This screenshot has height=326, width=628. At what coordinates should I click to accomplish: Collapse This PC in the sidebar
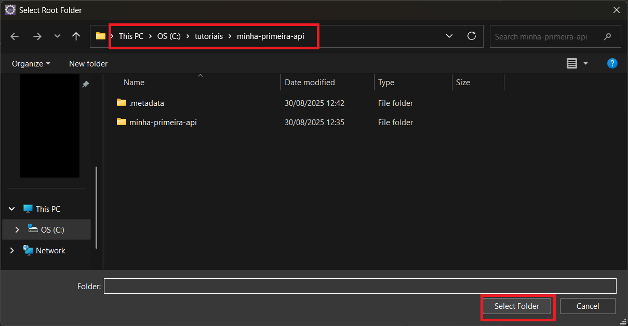[x=11, y=208]
